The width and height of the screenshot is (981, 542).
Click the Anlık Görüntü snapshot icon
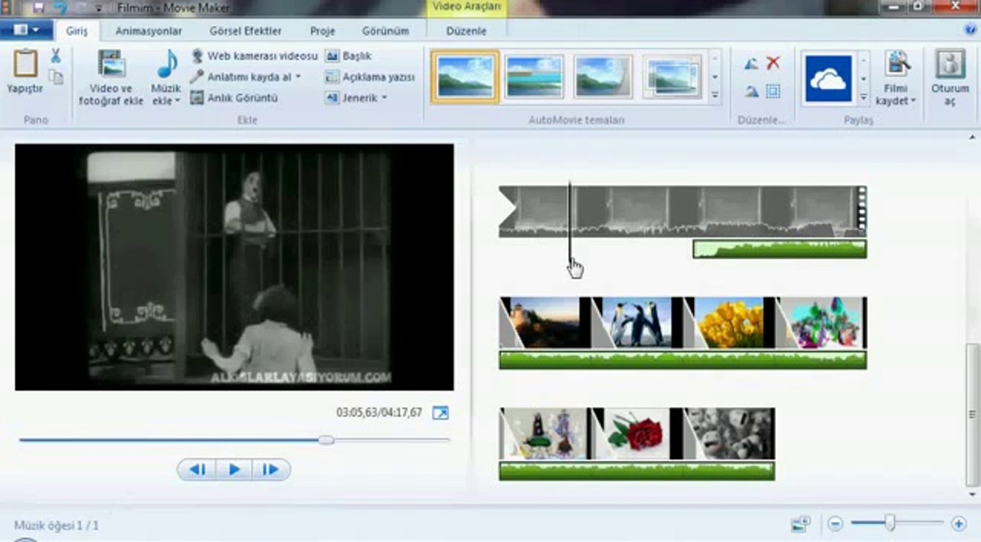197,97
